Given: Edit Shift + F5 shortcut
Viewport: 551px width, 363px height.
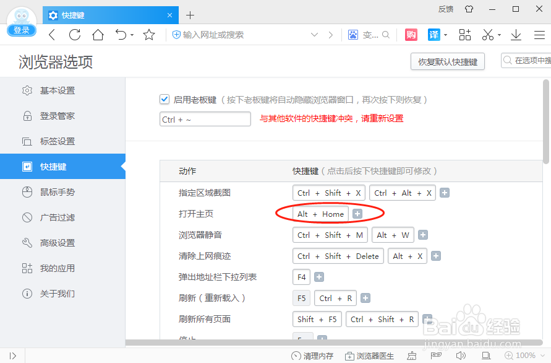Looking at the screenshot, I should point(317,320).
